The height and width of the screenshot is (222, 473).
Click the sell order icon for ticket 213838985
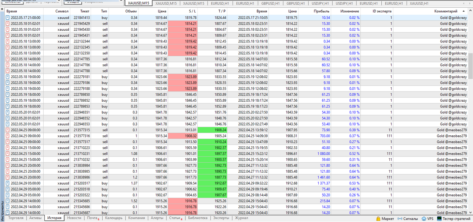coord(8,171)
